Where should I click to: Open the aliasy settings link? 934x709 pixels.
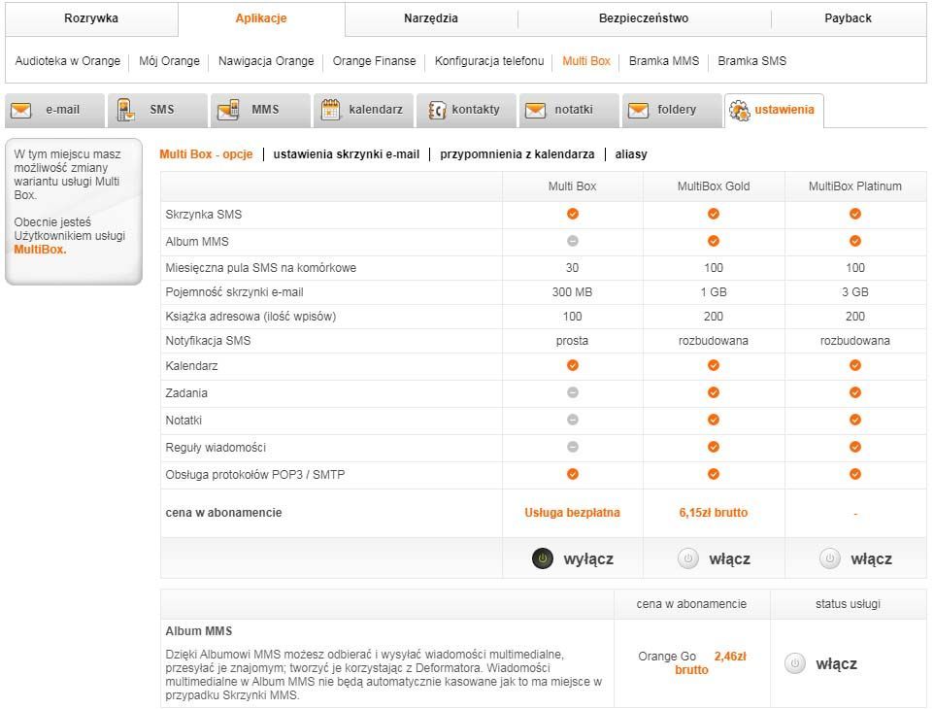click(631, 154)
